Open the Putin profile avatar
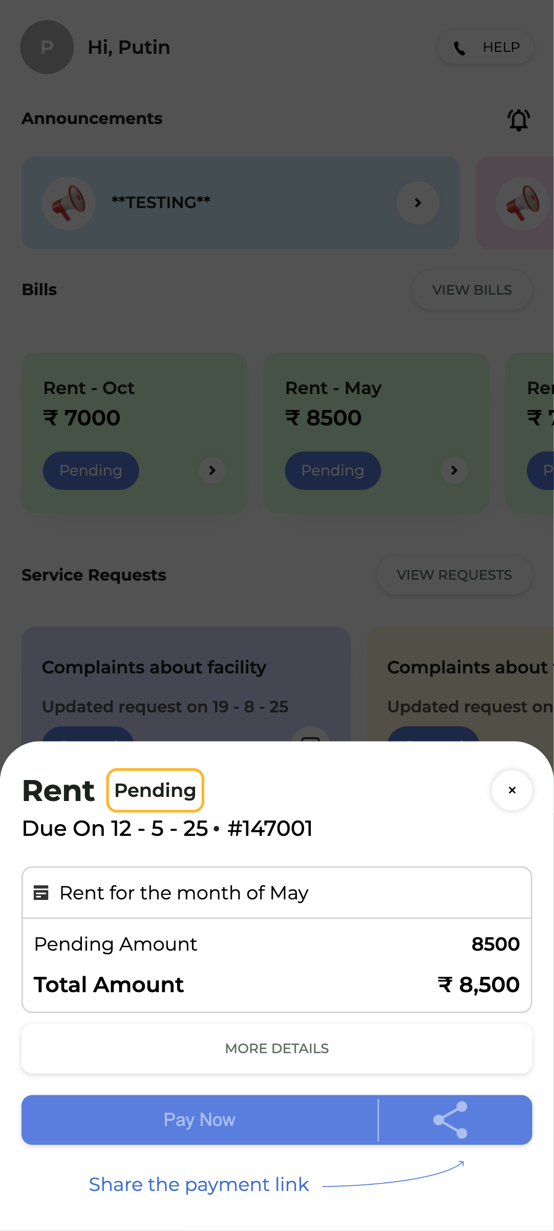Viewport: 554px width, 1231px height. pos(47,47)
